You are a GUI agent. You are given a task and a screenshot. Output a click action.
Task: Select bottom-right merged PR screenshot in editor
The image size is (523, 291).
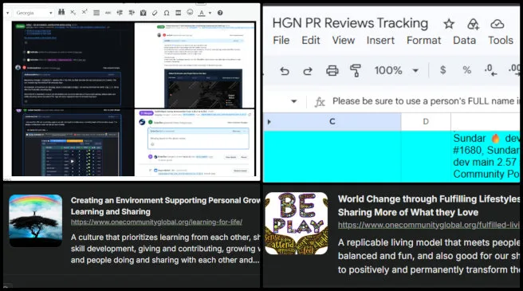point(195,143)
